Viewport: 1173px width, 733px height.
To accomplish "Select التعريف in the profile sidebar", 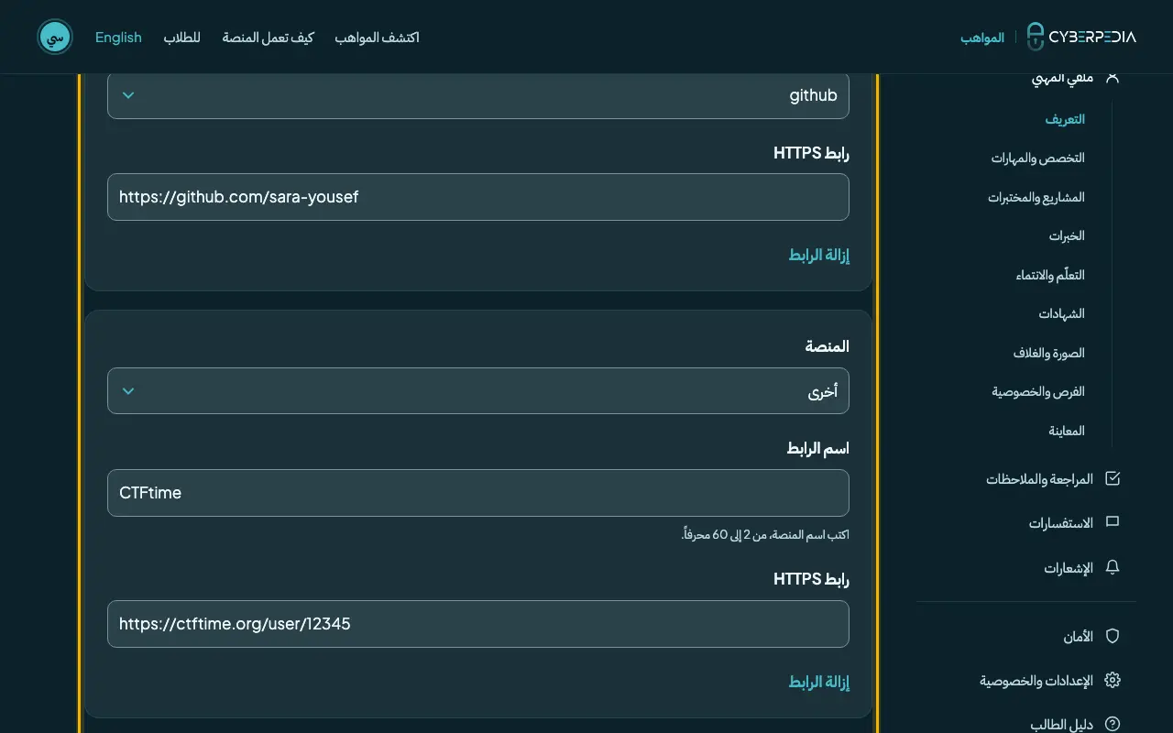I will [1065, 119].
